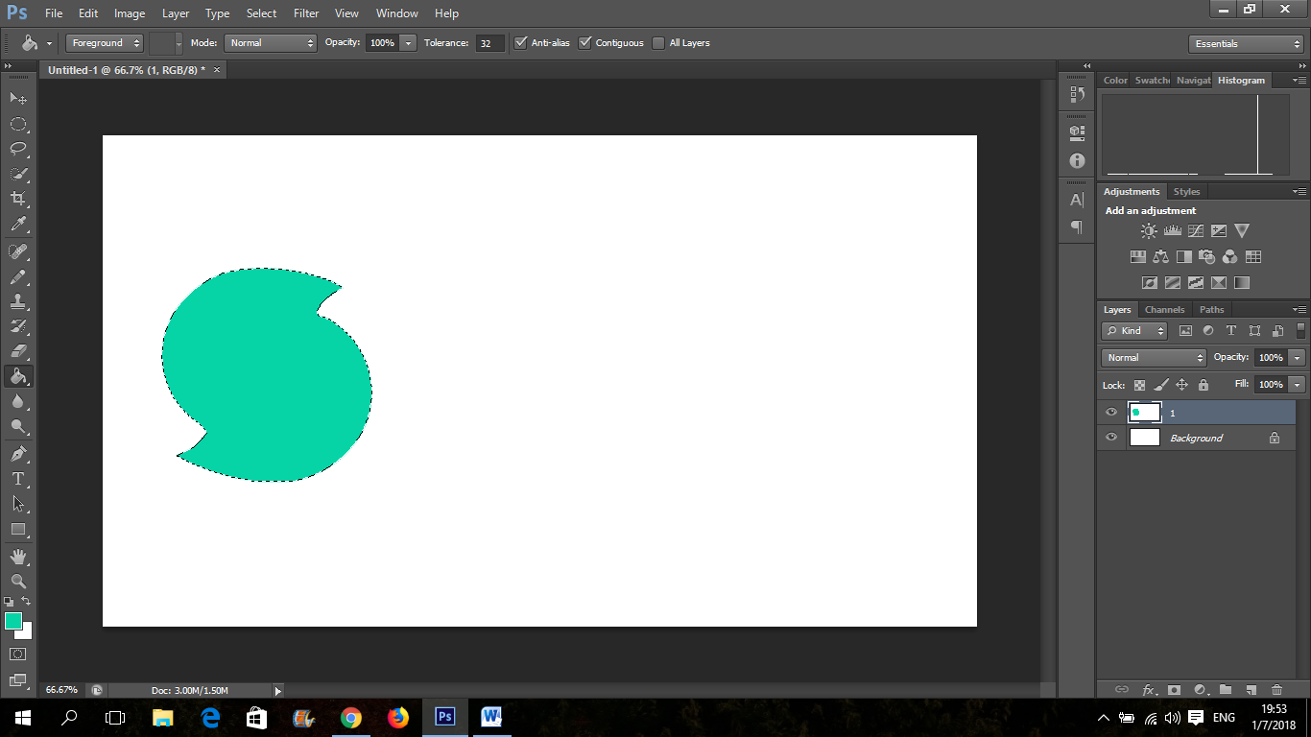The image size is (1311, 737).
Task: Select the Eyedropper tool
Action: tap(18, 225)
